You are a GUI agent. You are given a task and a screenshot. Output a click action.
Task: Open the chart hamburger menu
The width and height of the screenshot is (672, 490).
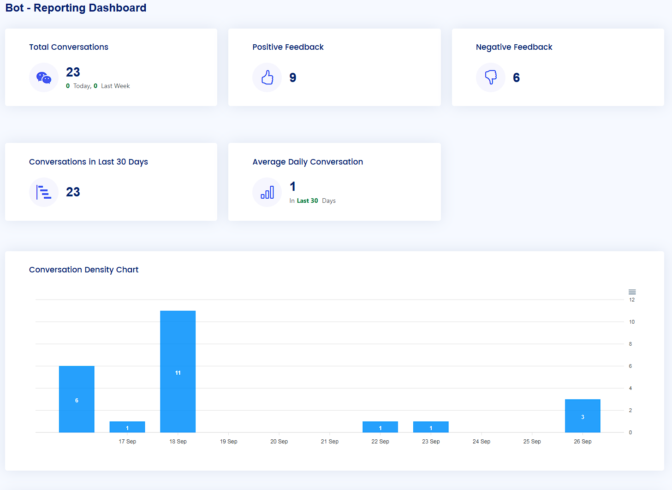(x=632, y=292)
